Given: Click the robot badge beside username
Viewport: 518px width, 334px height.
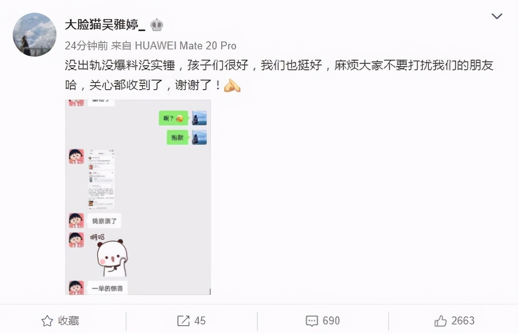Looking at the screenshot, I should 157,25.
